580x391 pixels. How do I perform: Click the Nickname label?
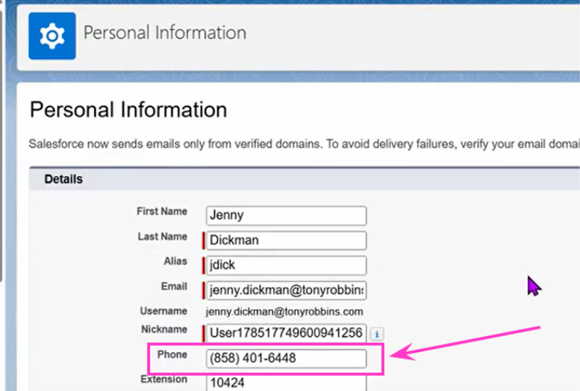click(164, 330)
